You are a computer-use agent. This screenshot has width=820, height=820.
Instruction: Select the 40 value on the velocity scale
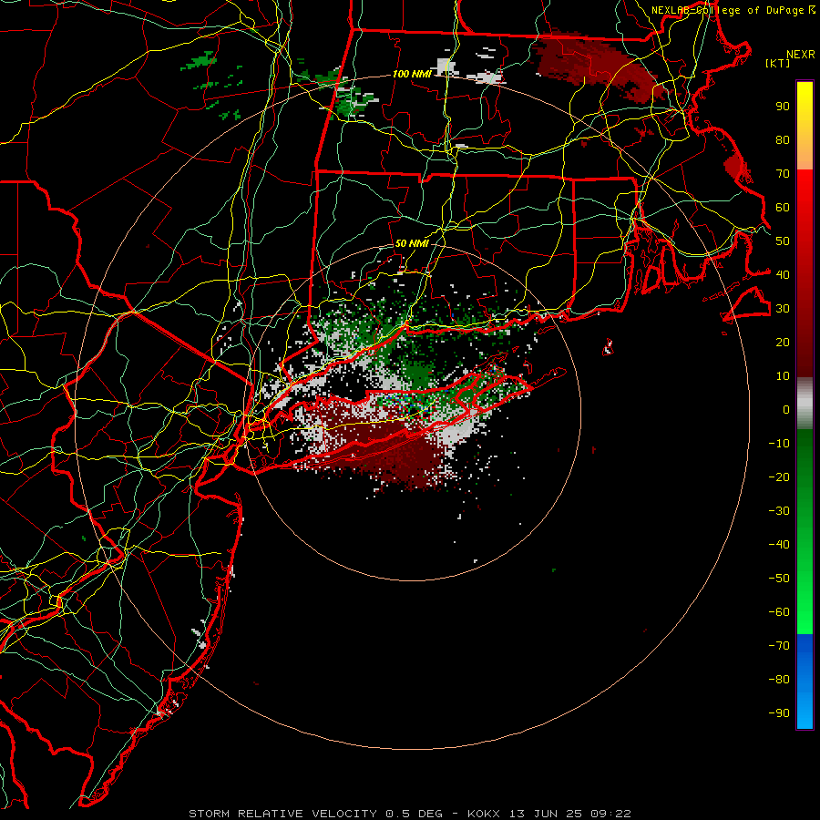click(x=783, y=274)
